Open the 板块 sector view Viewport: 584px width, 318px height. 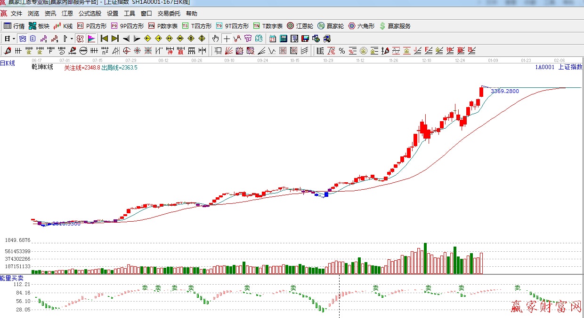[x=39, y=26]
